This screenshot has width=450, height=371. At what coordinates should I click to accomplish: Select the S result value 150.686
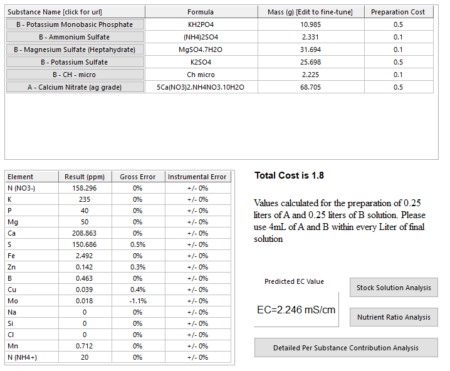point(85,244)
